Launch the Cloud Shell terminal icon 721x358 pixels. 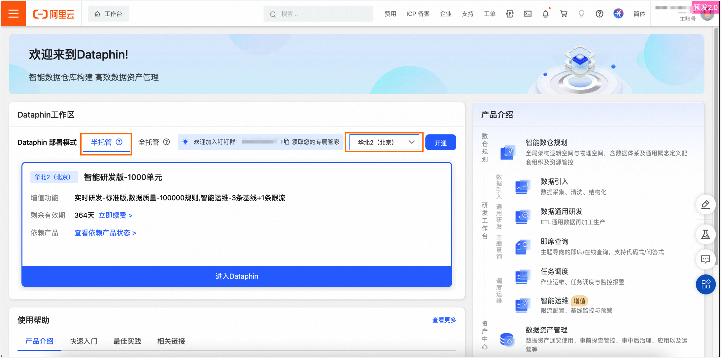528,14
